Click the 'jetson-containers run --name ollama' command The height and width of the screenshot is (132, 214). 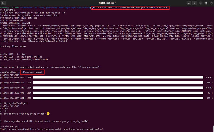(x=130, y=8)
